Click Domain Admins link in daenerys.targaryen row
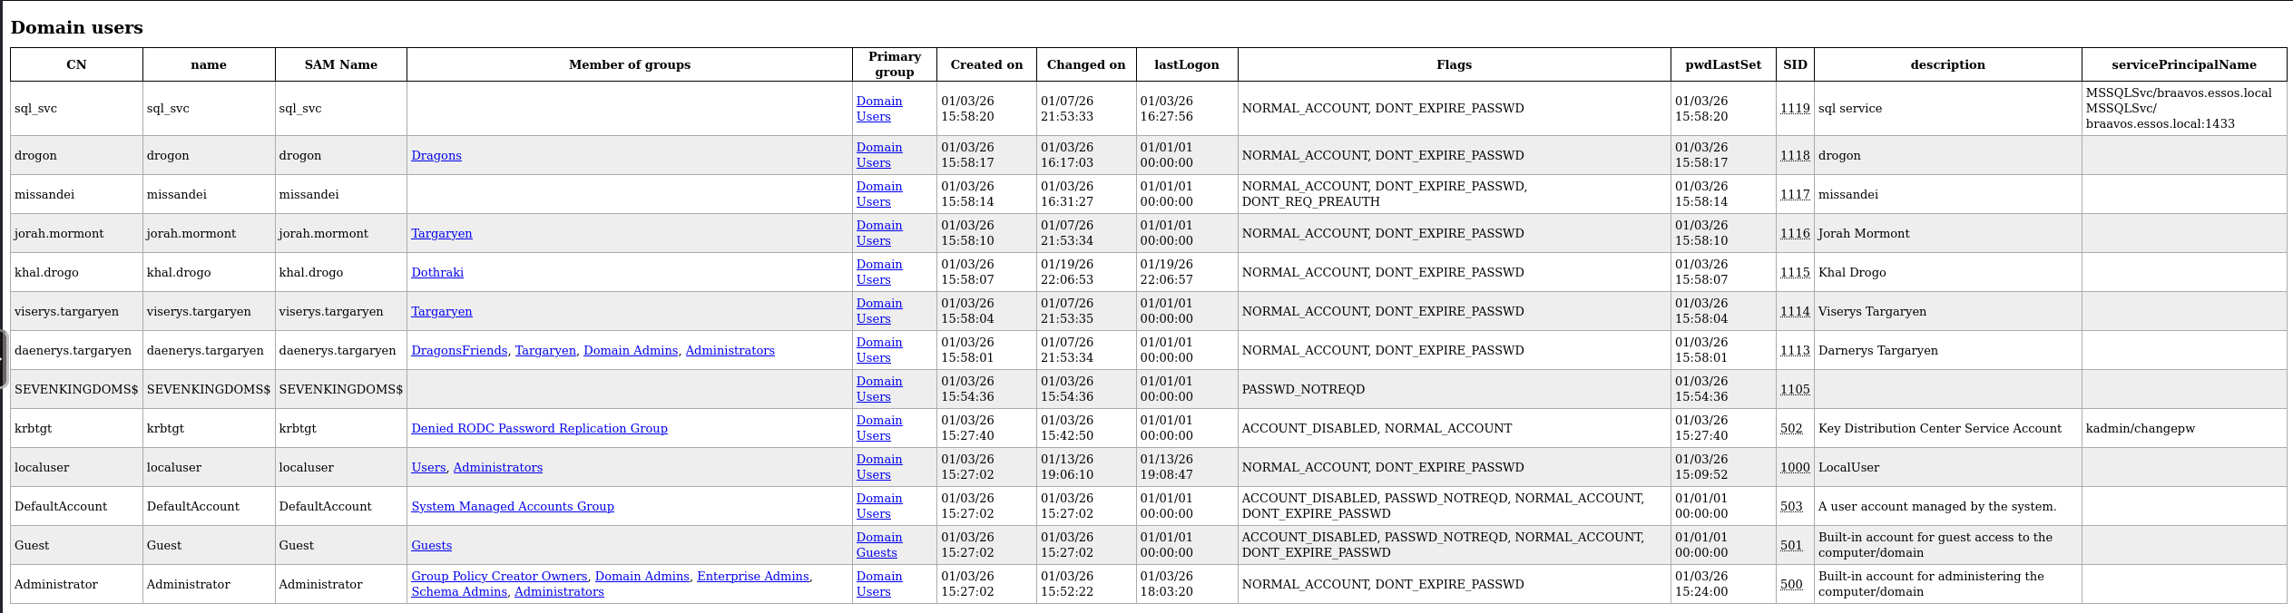The height and width of the screenshot is (613, 2293). pyautogui.click(x=630, y=350)
